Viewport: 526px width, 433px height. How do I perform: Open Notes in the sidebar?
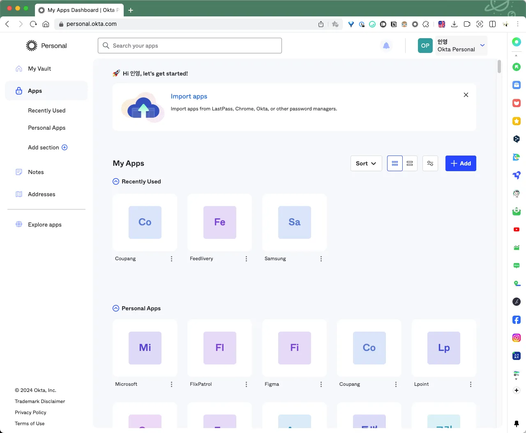[36, 172]
